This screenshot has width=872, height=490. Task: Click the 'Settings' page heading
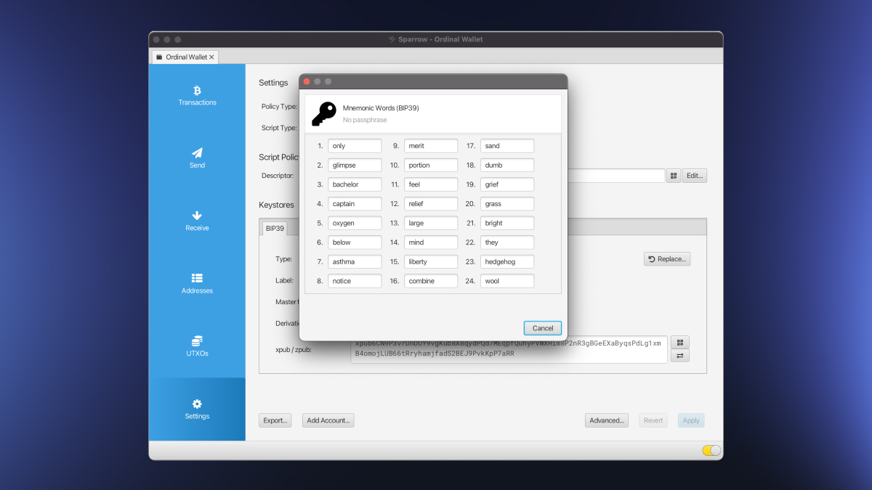coord(273,83)
